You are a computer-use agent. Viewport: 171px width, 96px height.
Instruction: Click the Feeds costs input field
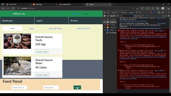51,87
